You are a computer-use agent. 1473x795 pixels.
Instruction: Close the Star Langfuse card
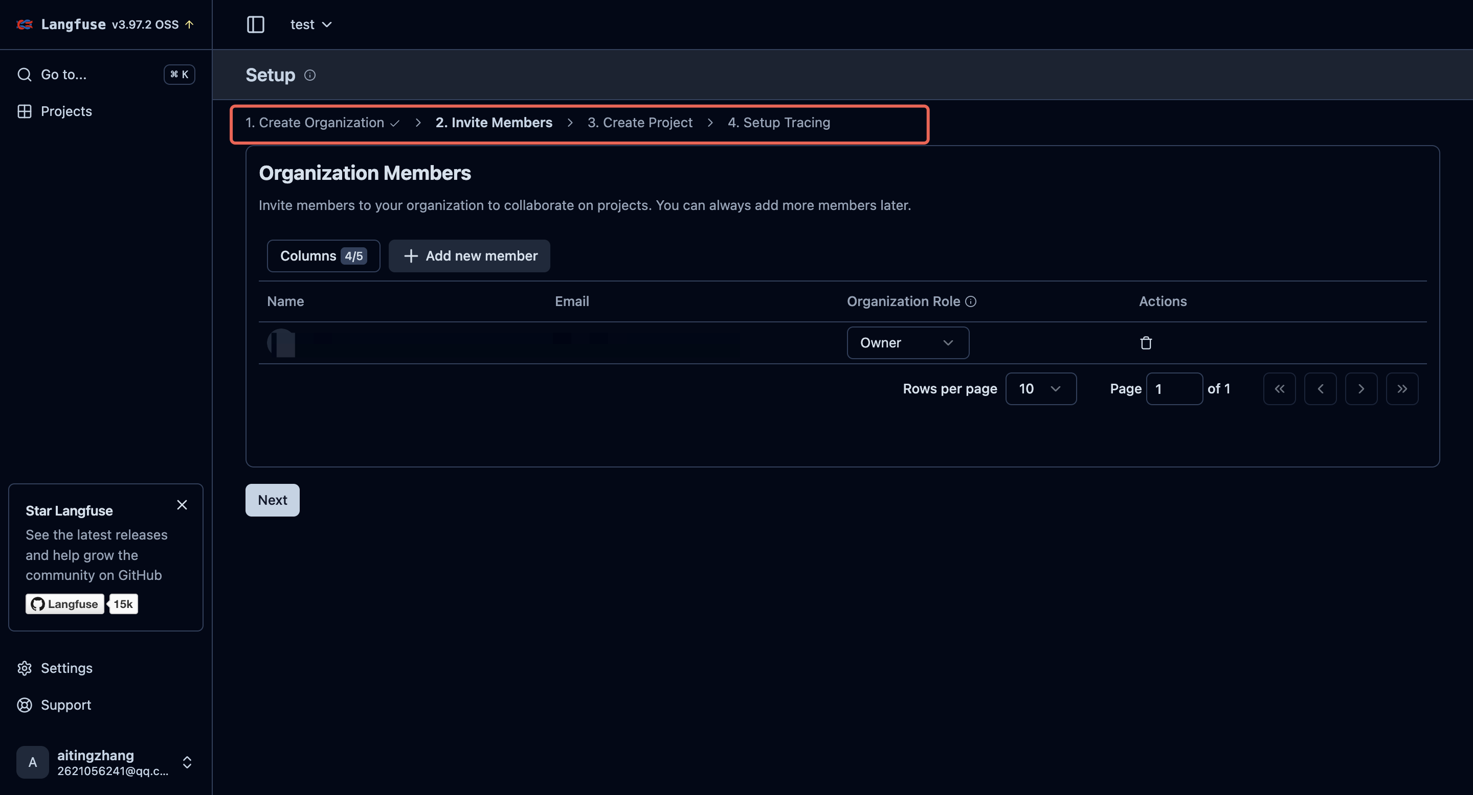182,505
